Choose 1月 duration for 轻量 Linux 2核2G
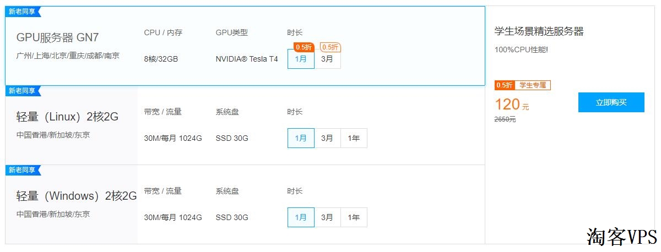Image resolution: width=661 pixels, height=252 pixels. 301,138
